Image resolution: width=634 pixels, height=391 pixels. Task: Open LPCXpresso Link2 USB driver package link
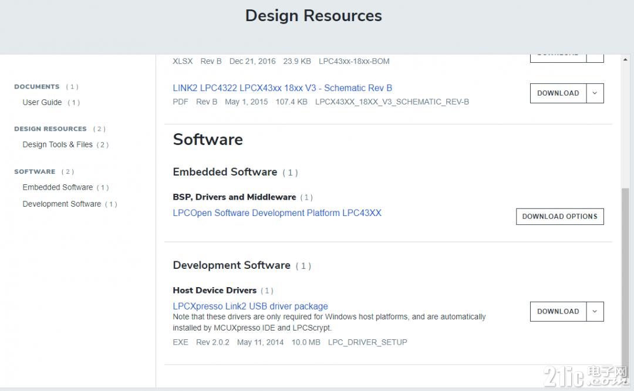pos(250,306)
